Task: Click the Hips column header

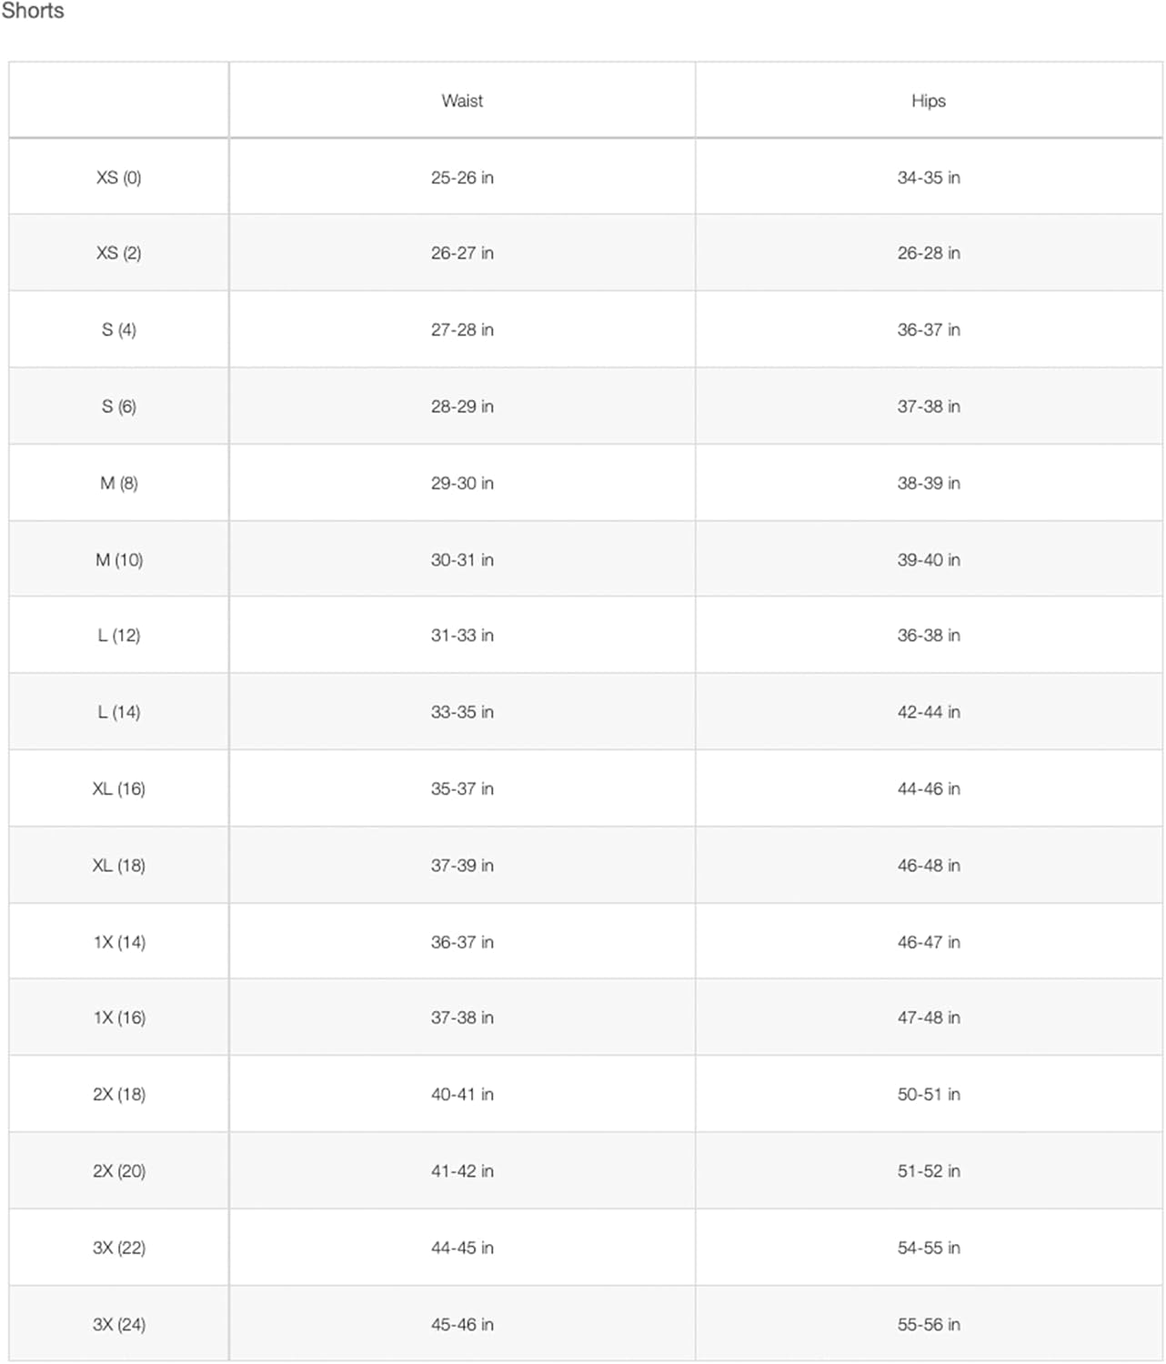Action: coord(929,101)
